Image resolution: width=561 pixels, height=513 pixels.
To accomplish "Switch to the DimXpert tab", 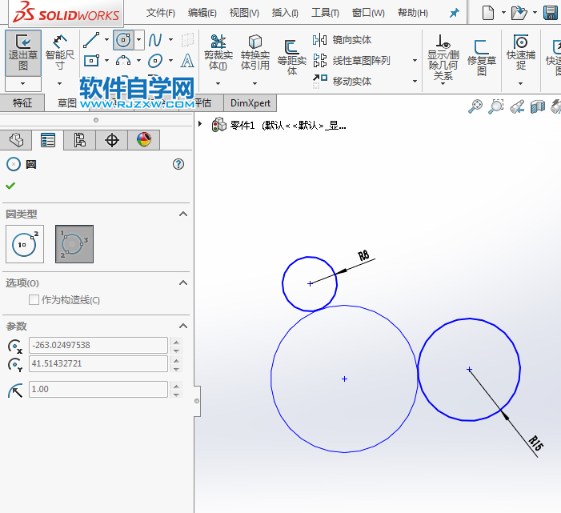I will click(x=250, y=102).
